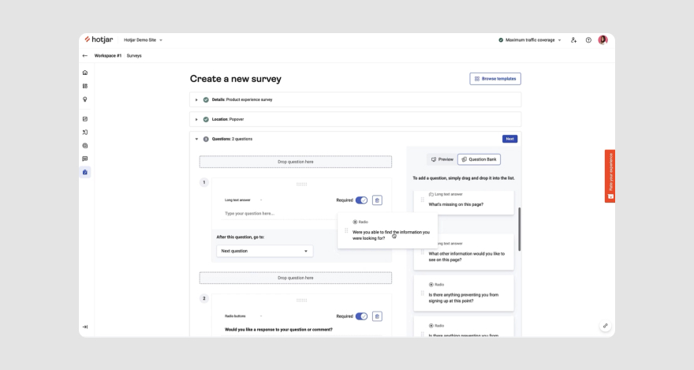The height and width of the screenshot is (370, 694).
Task: Click the invite user icon in header
Action: pos(573,39)
